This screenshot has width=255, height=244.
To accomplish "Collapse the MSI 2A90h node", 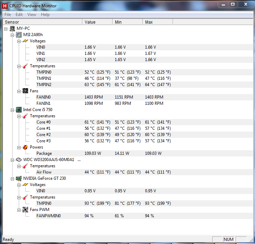I will [x=12, y=35].
